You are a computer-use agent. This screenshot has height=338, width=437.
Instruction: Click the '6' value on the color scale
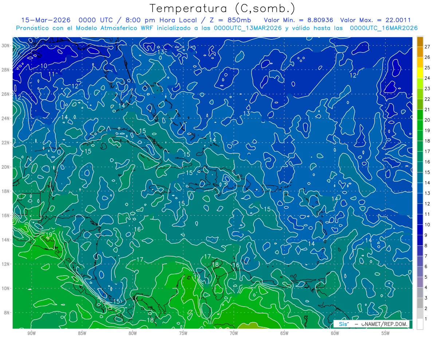tap(426, 267)
